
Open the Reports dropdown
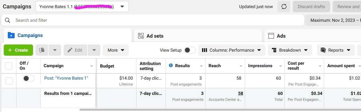click(x=336, y=50)
